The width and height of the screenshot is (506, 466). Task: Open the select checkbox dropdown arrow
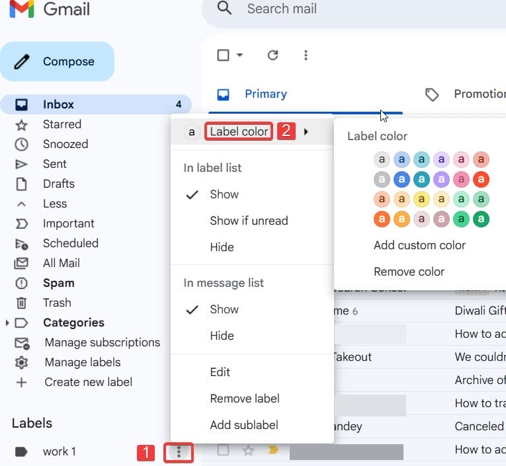coord(239,56)
